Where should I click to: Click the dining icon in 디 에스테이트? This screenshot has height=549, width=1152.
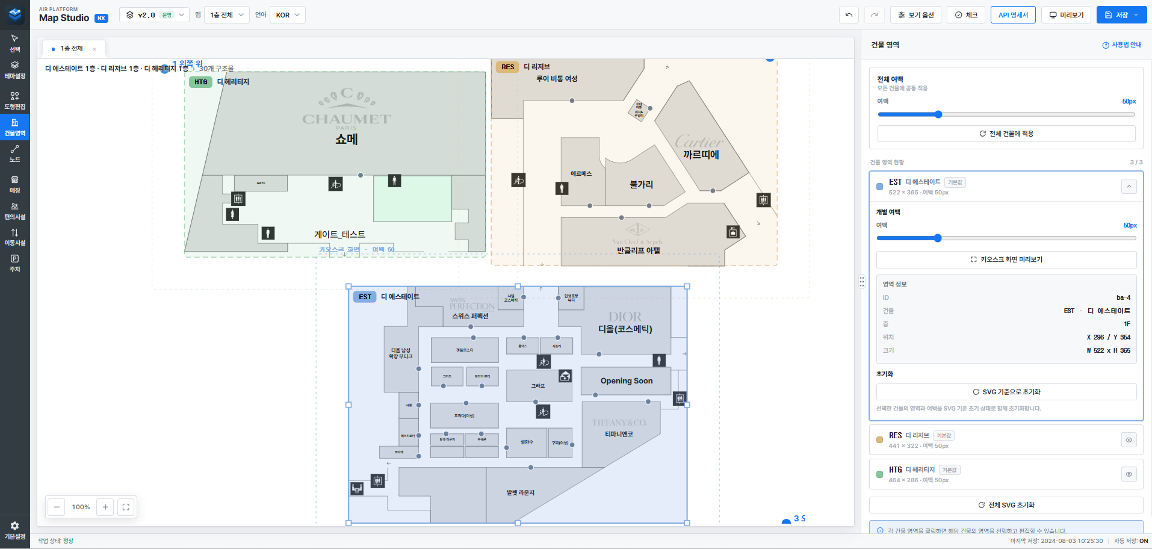pyautogui.click(x=357, y=488)
